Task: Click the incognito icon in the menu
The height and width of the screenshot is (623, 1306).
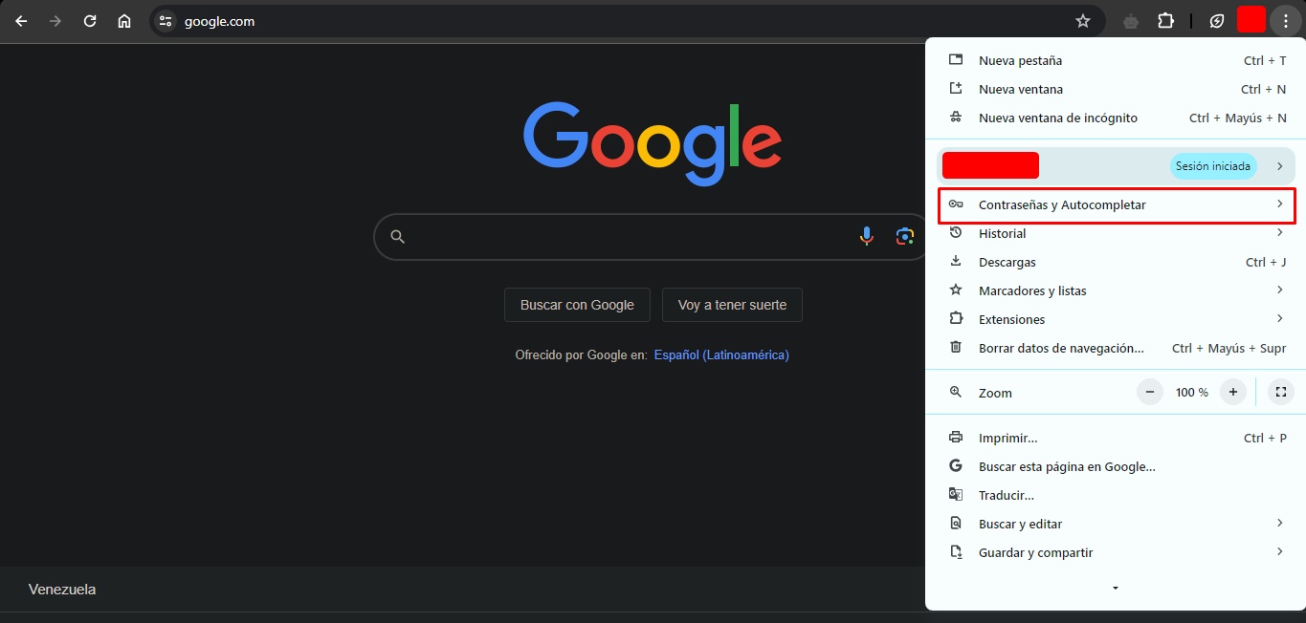Action: (x=955, y=117)
